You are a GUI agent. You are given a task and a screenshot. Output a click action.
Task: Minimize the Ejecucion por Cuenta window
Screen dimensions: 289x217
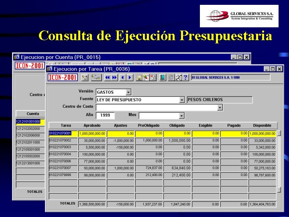234,57
